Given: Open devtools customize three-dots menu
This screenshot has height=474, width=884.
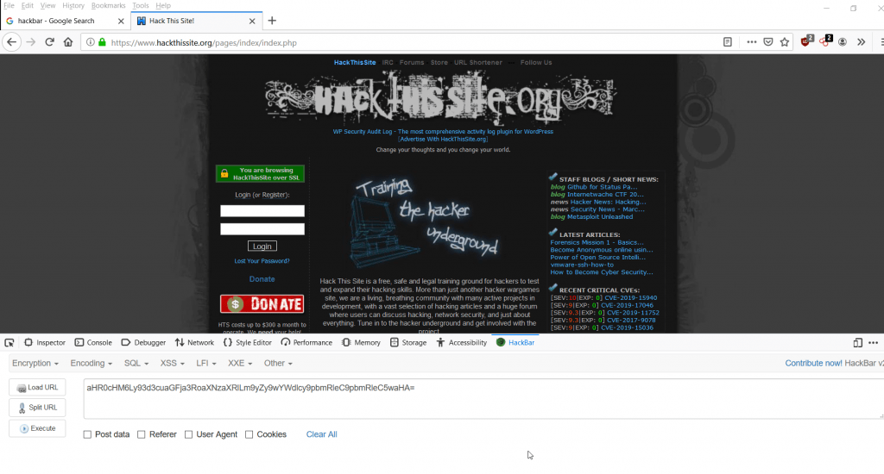Looking at the screenshot, I should (x=874, y=342).
